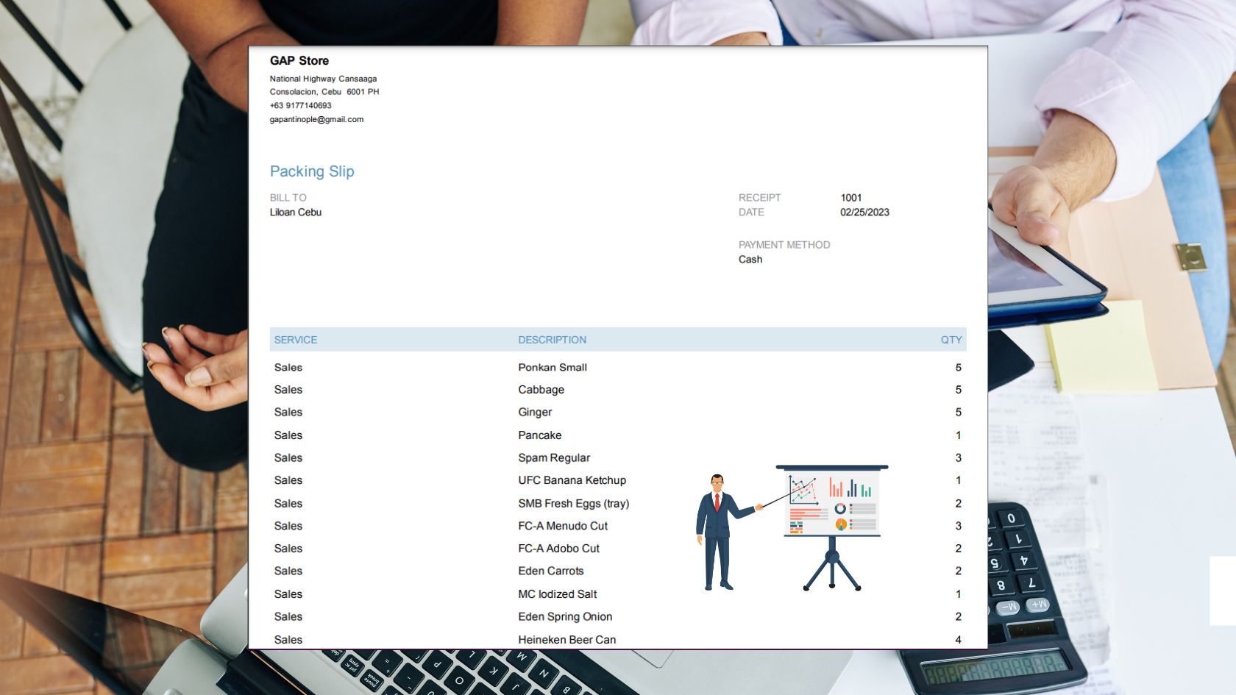
Task: Select the Ponkan Small description
Action: (x=552, y=367)
